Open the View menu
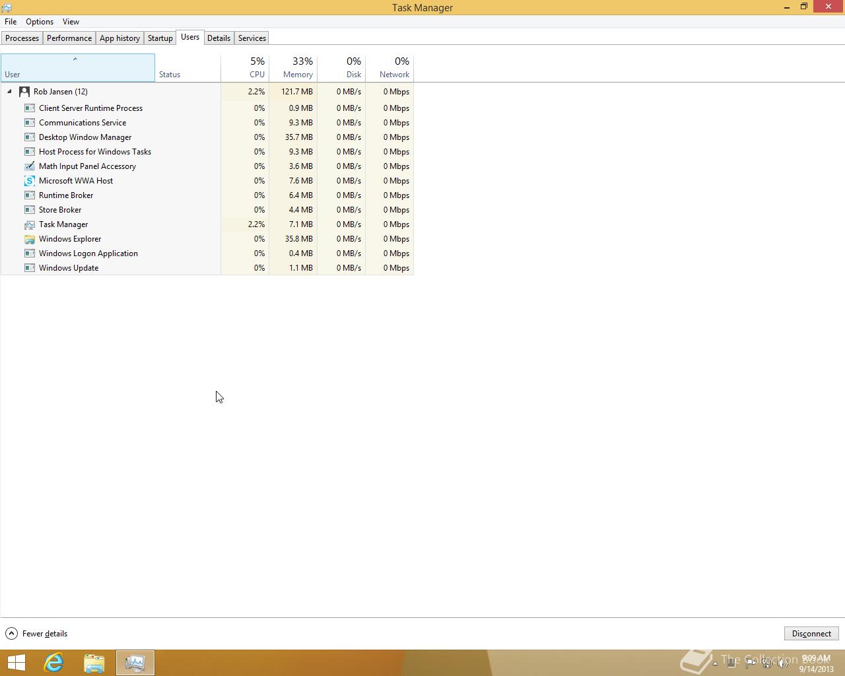The image size is (845, 676). click(71, 22)
